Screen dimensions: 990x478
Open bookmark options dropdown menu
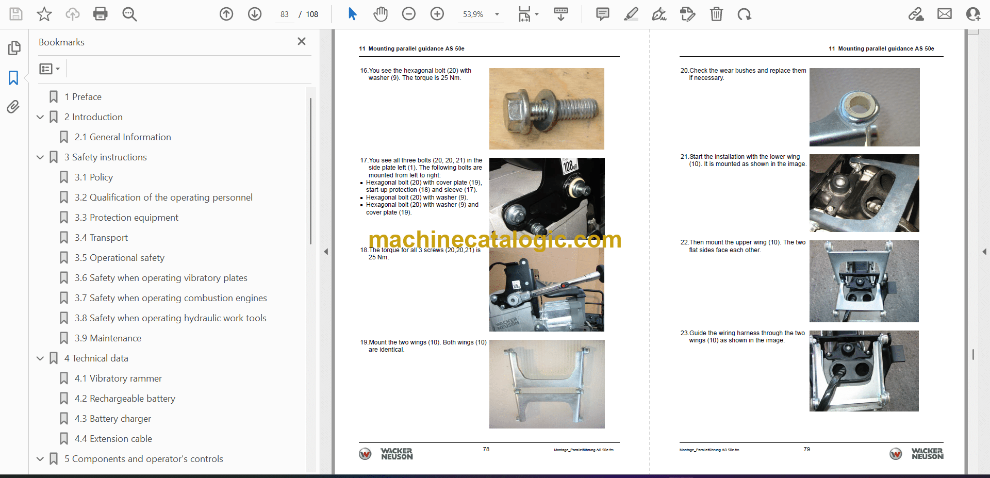(x=49, y=69)
